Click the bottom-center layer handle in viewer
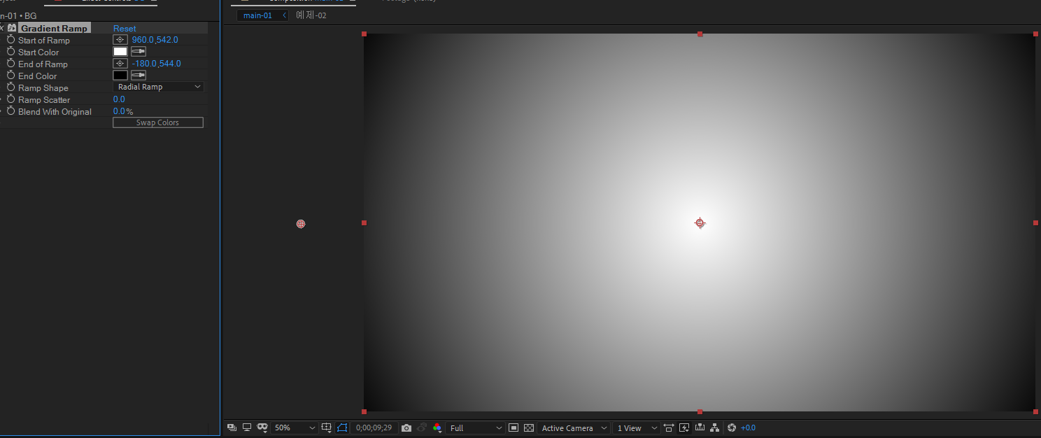 tap(700, 411)
